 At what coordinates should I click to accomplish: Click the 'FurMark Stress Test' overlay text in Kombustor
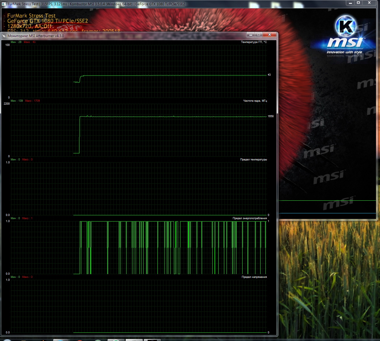click(31, 16)
